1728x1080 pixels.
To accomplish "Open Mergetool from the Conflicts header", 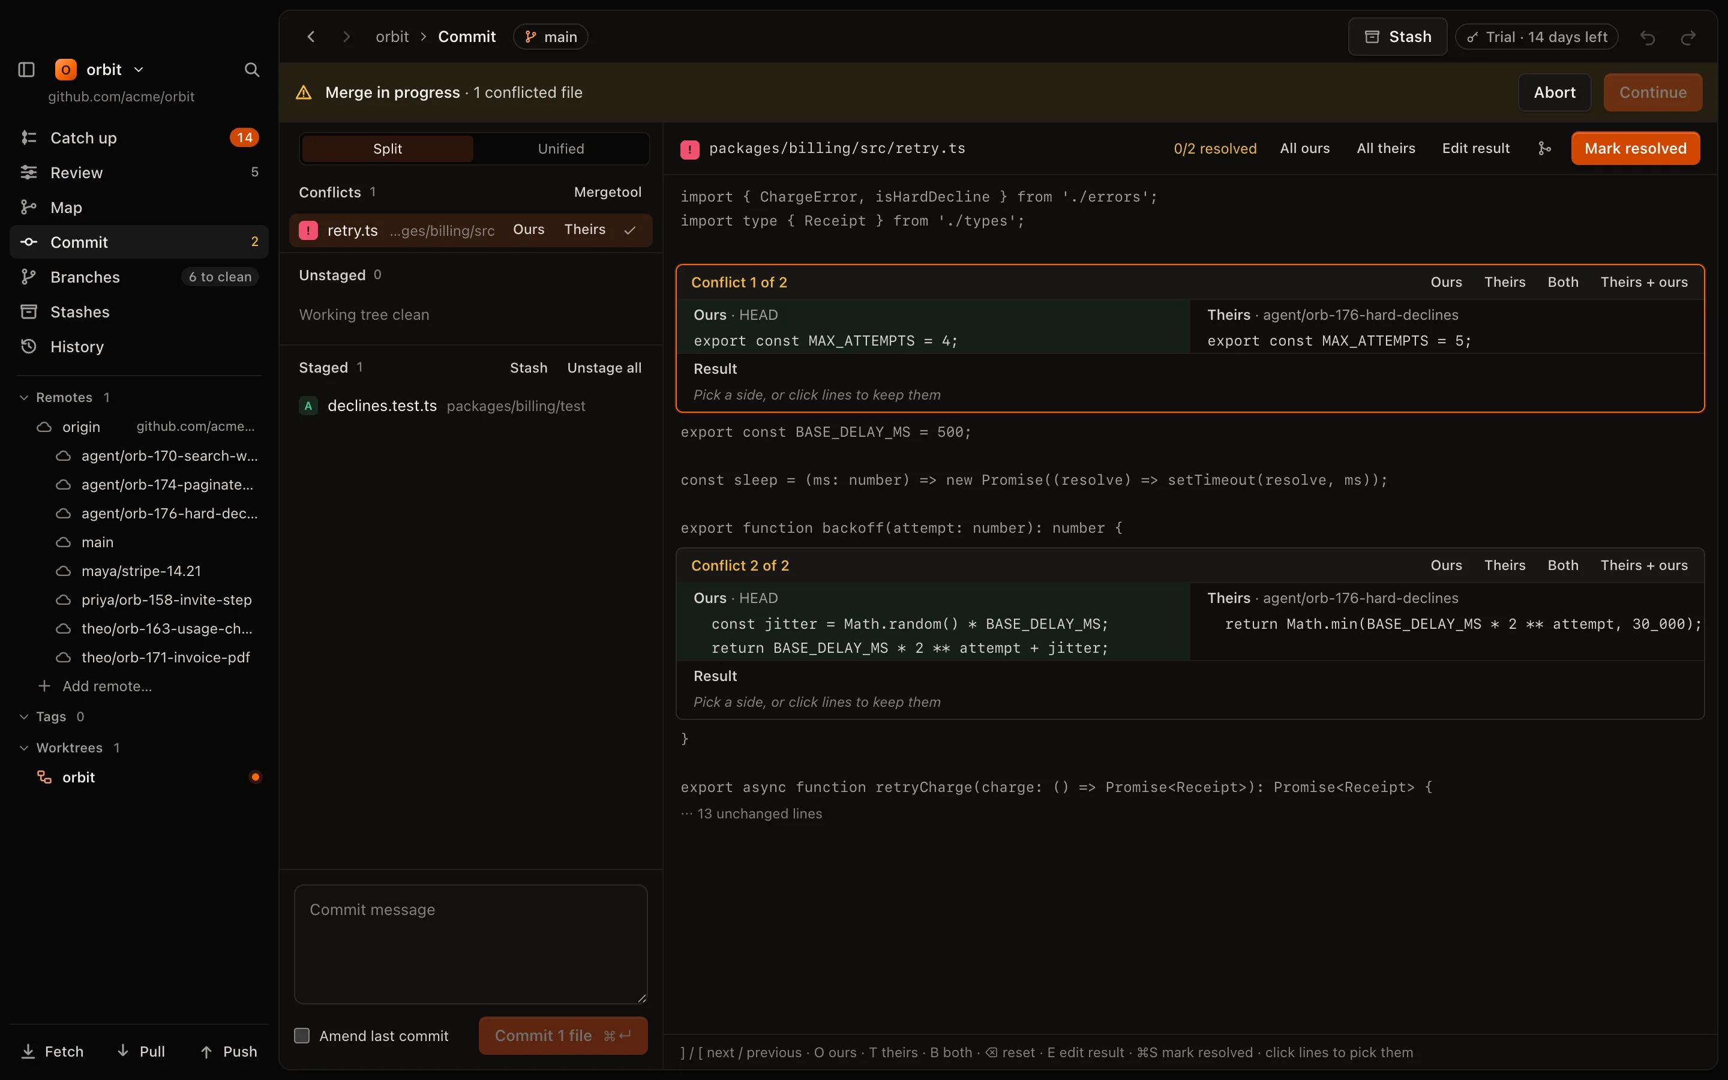I will coord(608,192).
